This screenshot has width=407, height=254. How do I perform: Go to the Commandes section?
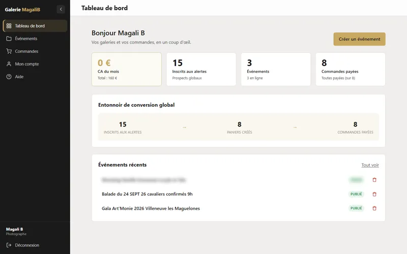(x=35, y=51)
